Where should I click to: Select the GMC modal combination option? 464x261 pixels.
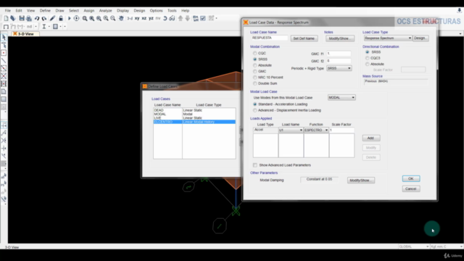click(254, 71)
